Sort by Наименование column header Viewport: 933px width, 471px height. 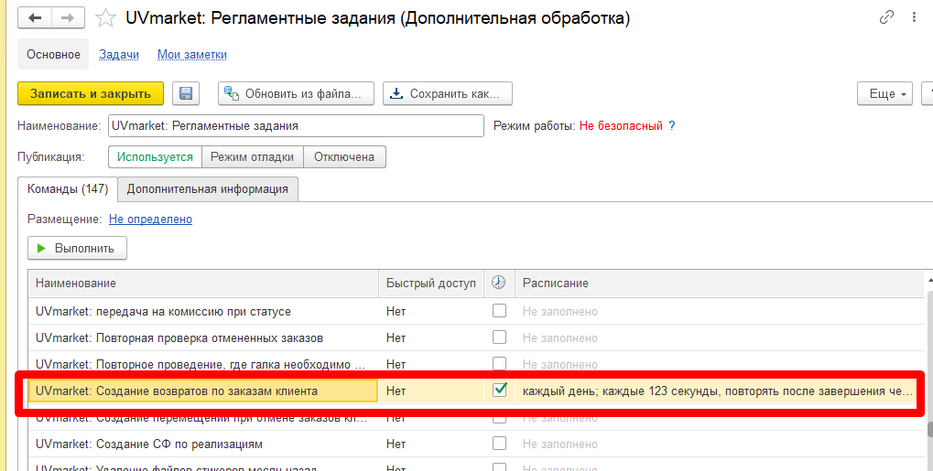click(203, 284)
